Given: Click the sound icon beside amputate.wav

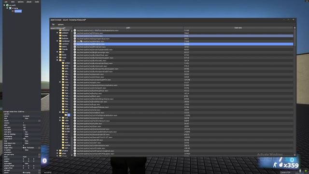Looking at the screenshot, I should tap(75, 74).
